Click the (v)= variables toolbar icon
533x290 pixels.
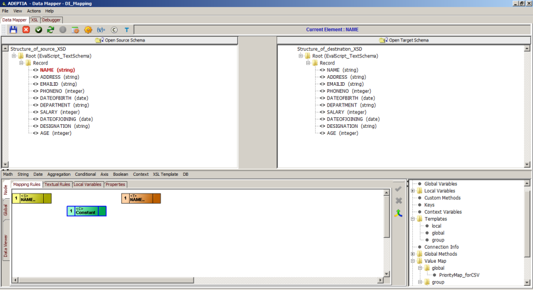(x=101, y=30)
